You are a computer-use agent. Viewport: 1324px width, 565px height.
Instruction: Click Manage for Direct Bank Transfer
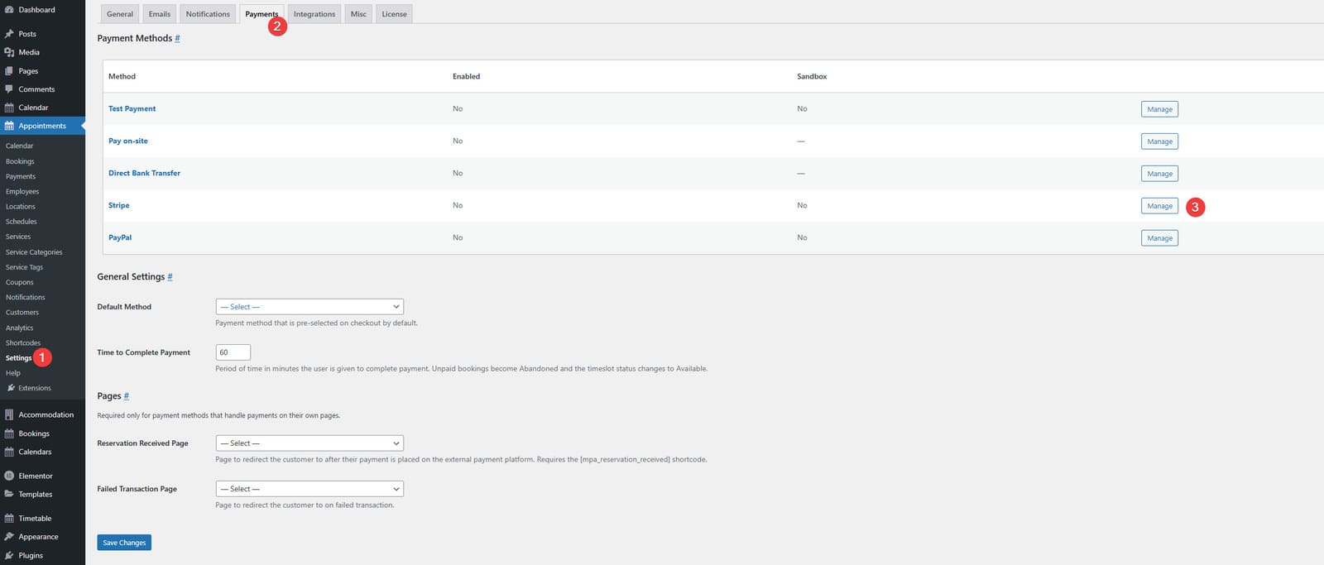1159,174
